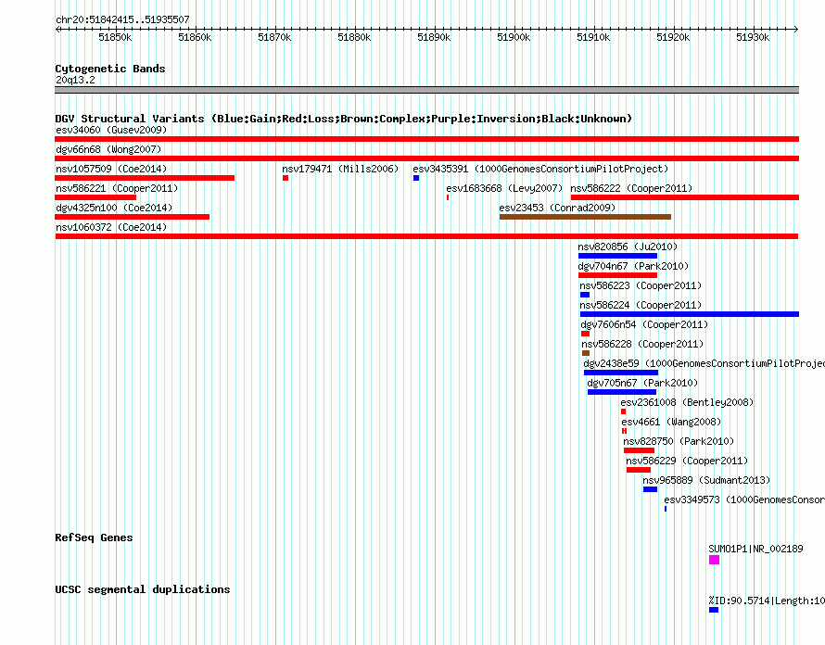Click the left arrow of the ruler
The image size is (825, 645).
pyautogui.click(x=57, y=30)
